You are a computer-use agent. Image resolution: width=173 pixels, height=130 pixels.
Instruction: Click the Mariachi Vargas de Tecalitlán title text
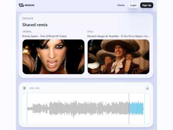click(x=118, y=36)
